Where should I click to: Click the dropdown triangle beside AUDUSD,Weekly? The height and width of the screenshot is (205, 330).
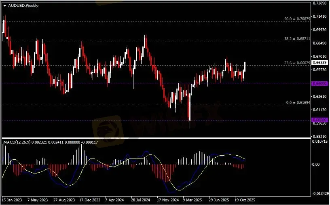click(4, 6)
